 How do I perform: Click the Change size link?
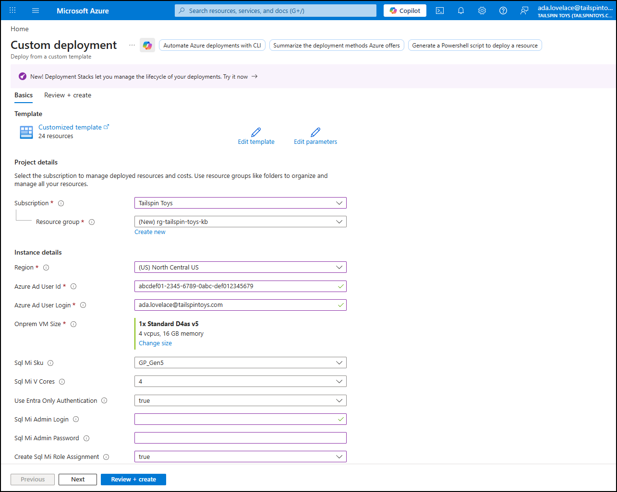[x=155, y=343]
